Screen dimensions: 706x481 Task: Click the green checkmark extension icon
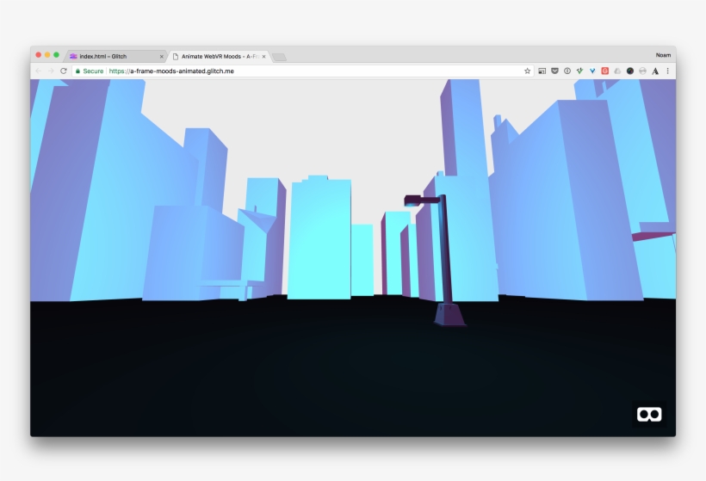[580, 71]
